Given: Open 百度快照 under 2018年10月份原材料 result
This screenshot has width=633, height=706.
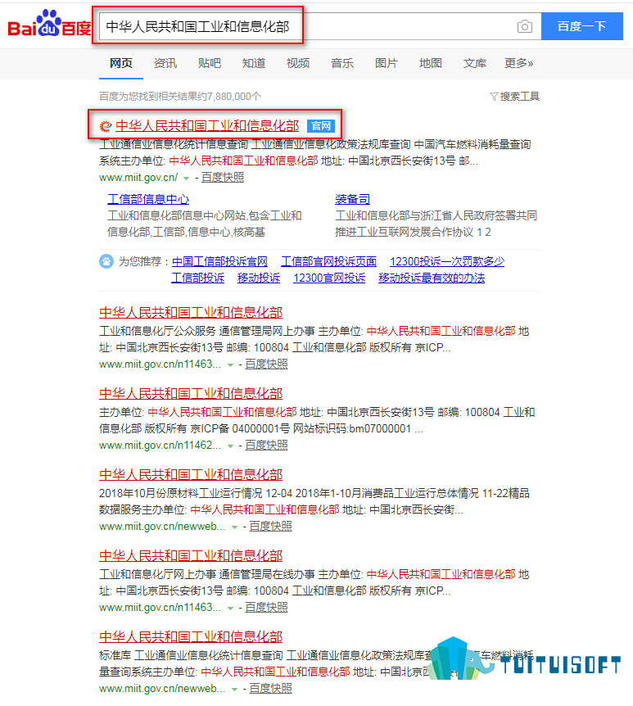Looking at the screenshot, I should click(270, 527).
